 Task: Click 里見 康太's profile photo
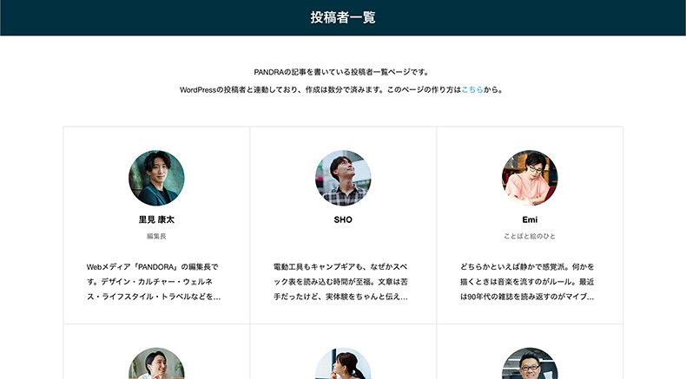point(156,178)
